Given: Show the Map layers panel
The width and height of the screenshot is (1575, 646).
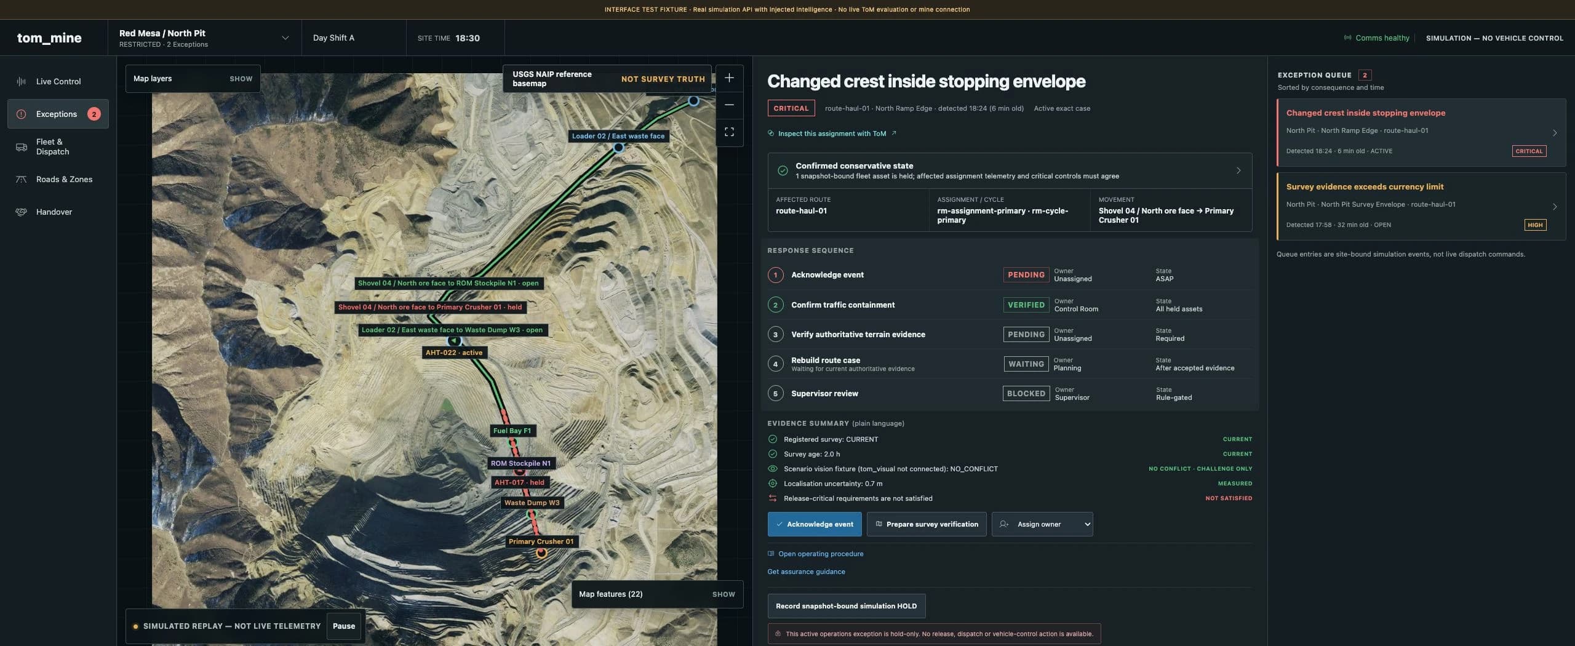Looking at the screenshot, I should (193, 79).
